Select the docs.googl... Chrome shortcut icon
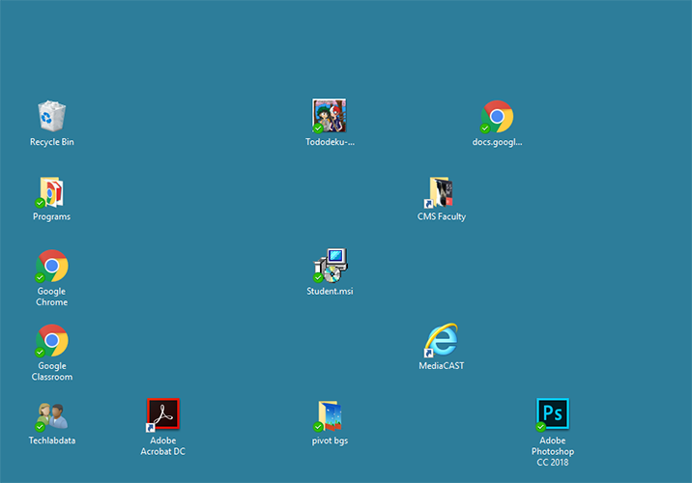692x483 pixels. (x=497, y=117)
